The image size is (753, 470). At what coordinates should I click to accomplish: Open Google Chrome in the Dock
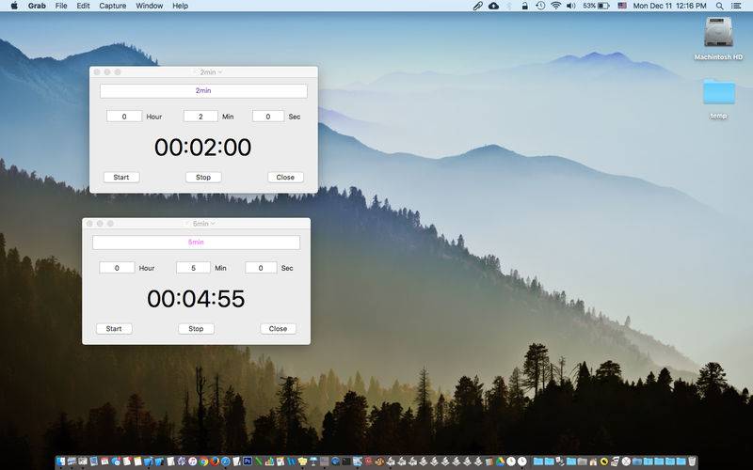click(203, 462)
